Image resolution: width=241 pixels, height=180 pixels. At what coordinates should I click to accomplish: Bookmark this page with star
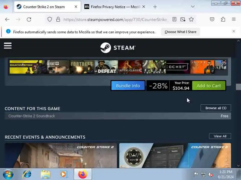pyautogui.click(x=191, y=19)
